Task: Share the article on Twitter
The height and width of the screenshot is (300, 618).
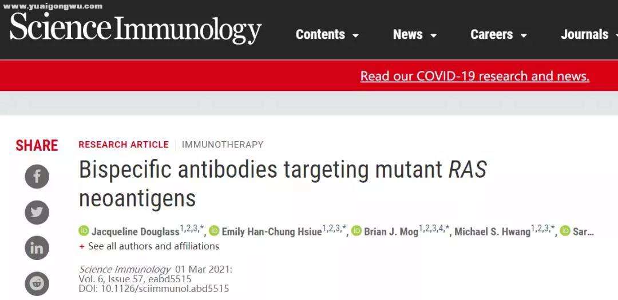Action: (x=37, y=212)
